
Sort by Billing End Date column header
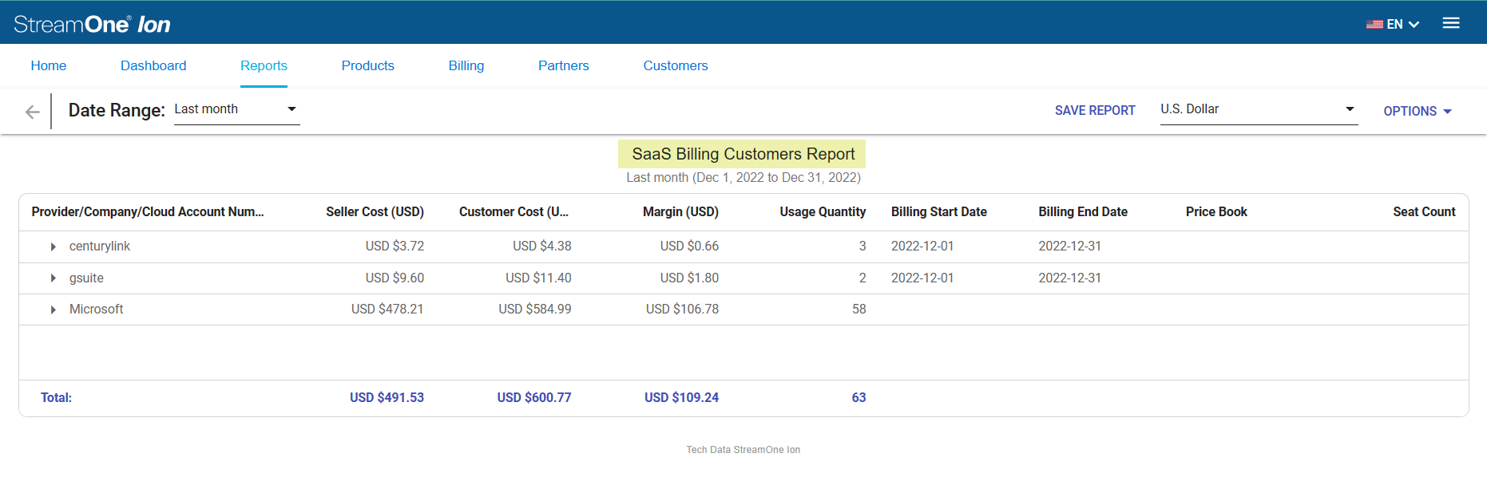[x=1083, y=211]
